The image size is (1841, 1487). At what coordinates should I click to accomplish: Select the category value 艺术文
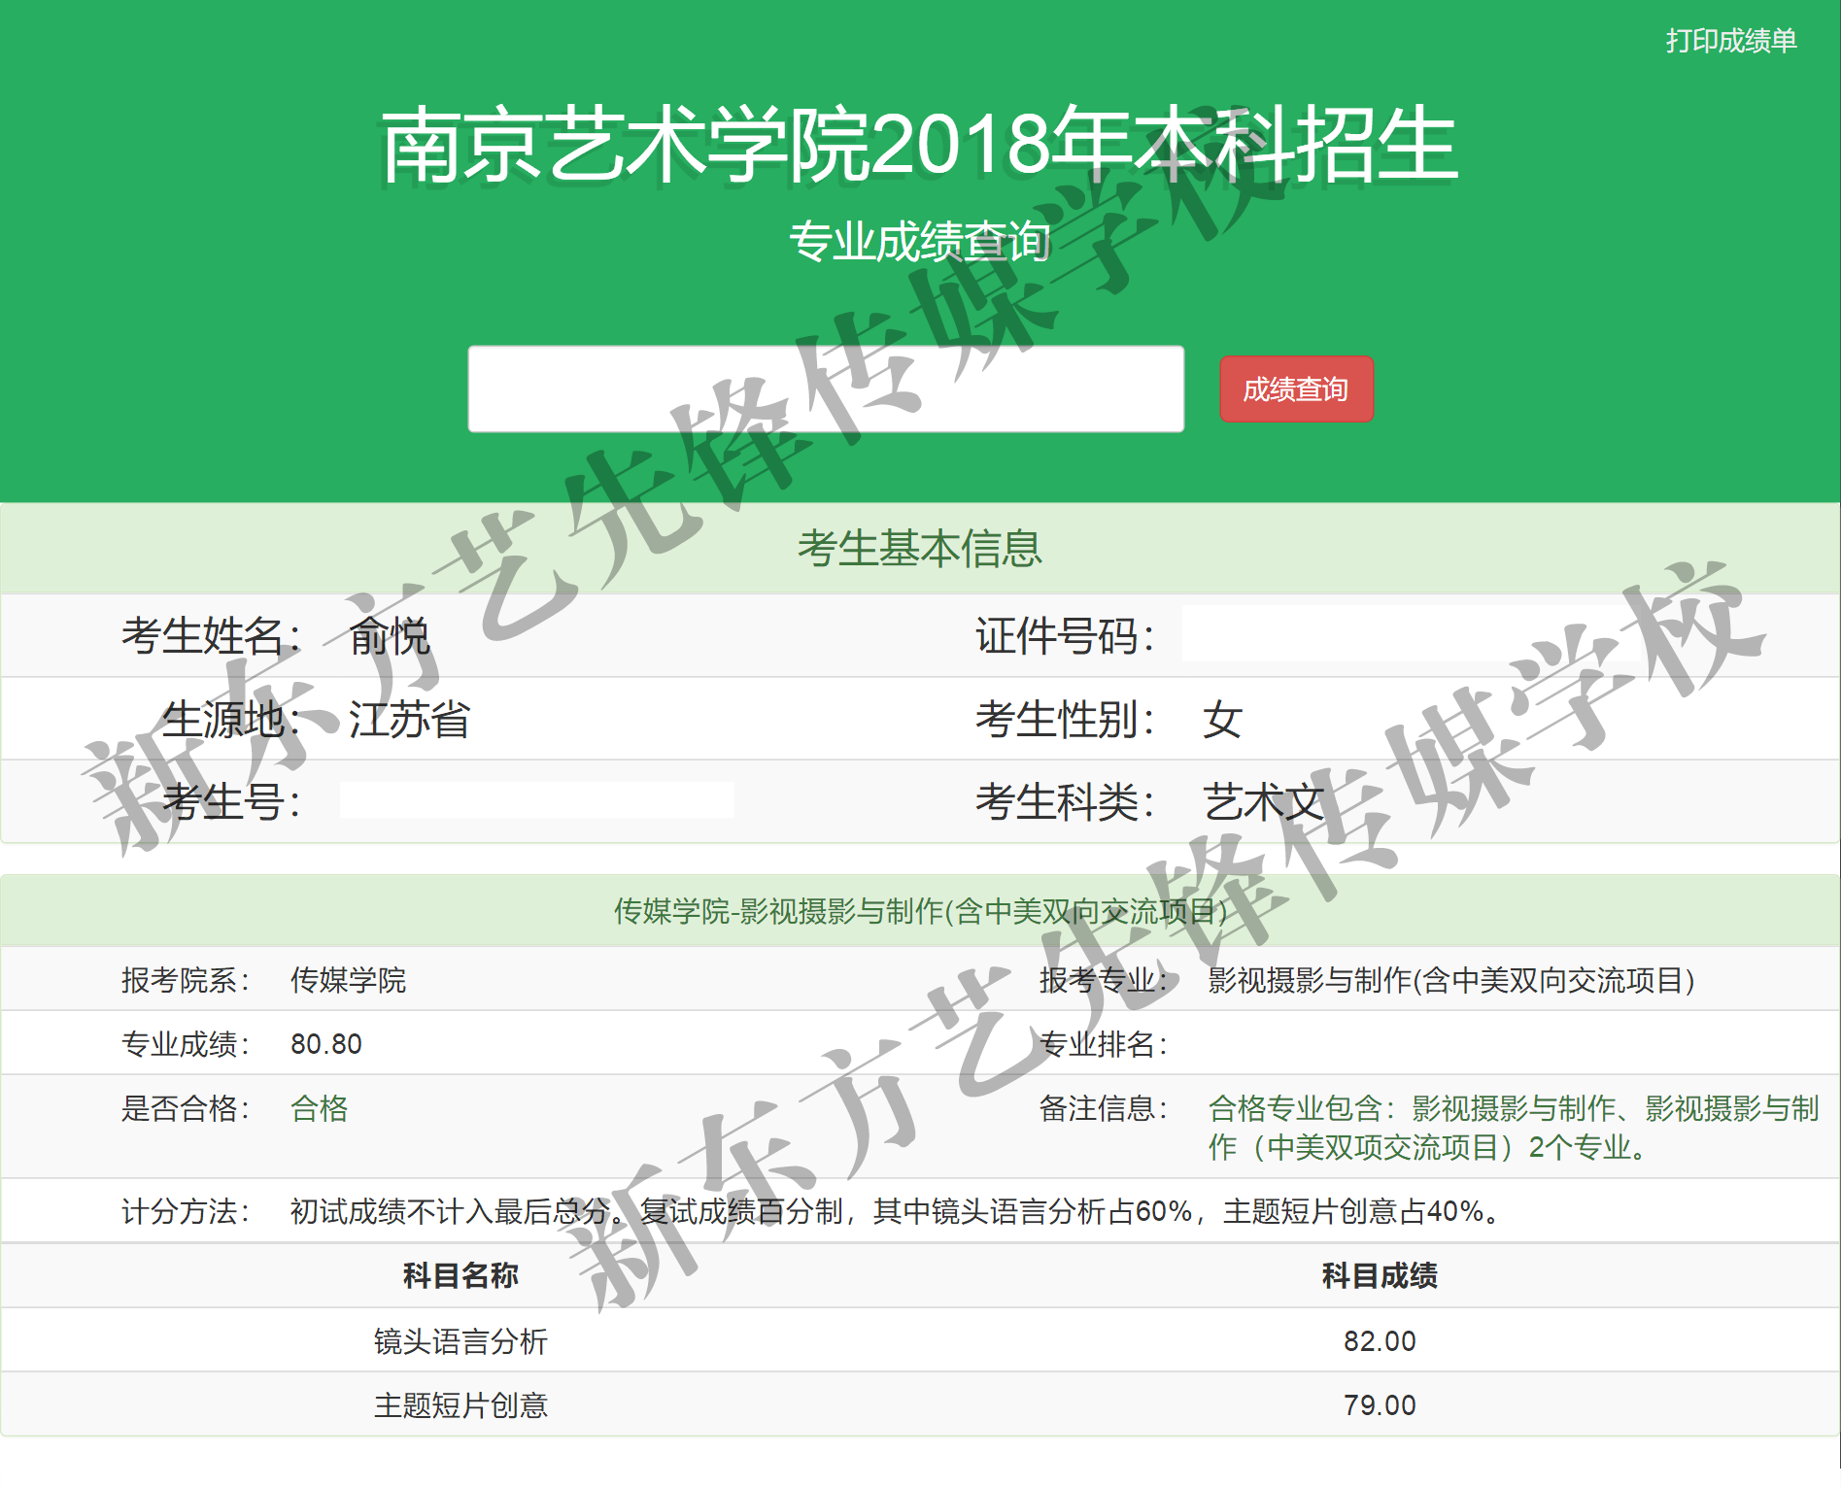pyautogui.click(x=1263, y=802)
